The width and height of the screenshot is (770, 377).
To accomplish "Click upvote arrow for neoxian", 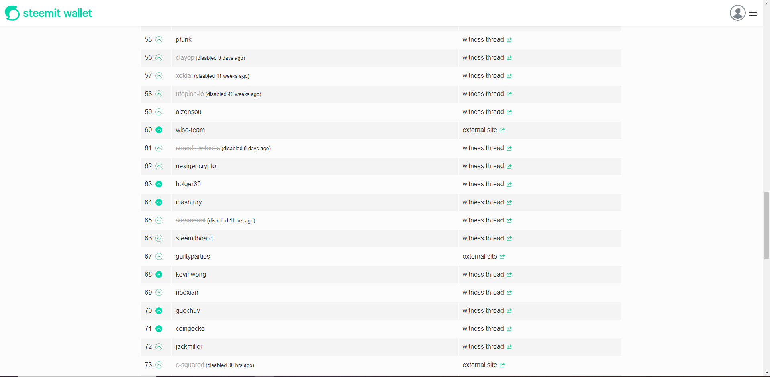I will point(159,293).
